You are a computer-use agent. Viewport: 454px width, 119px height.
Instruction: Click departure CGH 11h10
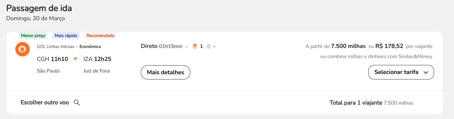[x=52, y=59]
